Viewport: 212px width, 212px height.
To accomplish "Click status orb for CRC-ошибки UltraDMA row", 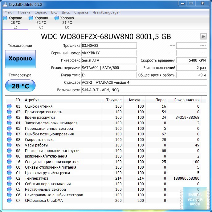I will tap(9, 200).
